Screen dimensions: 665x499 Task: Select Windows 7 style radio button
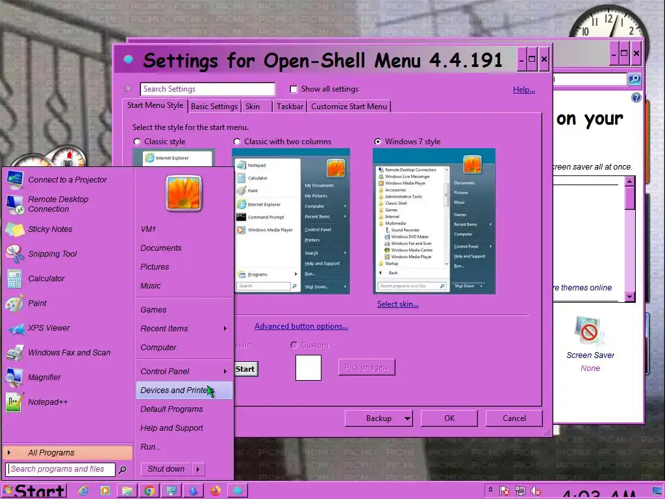(377, 141)
